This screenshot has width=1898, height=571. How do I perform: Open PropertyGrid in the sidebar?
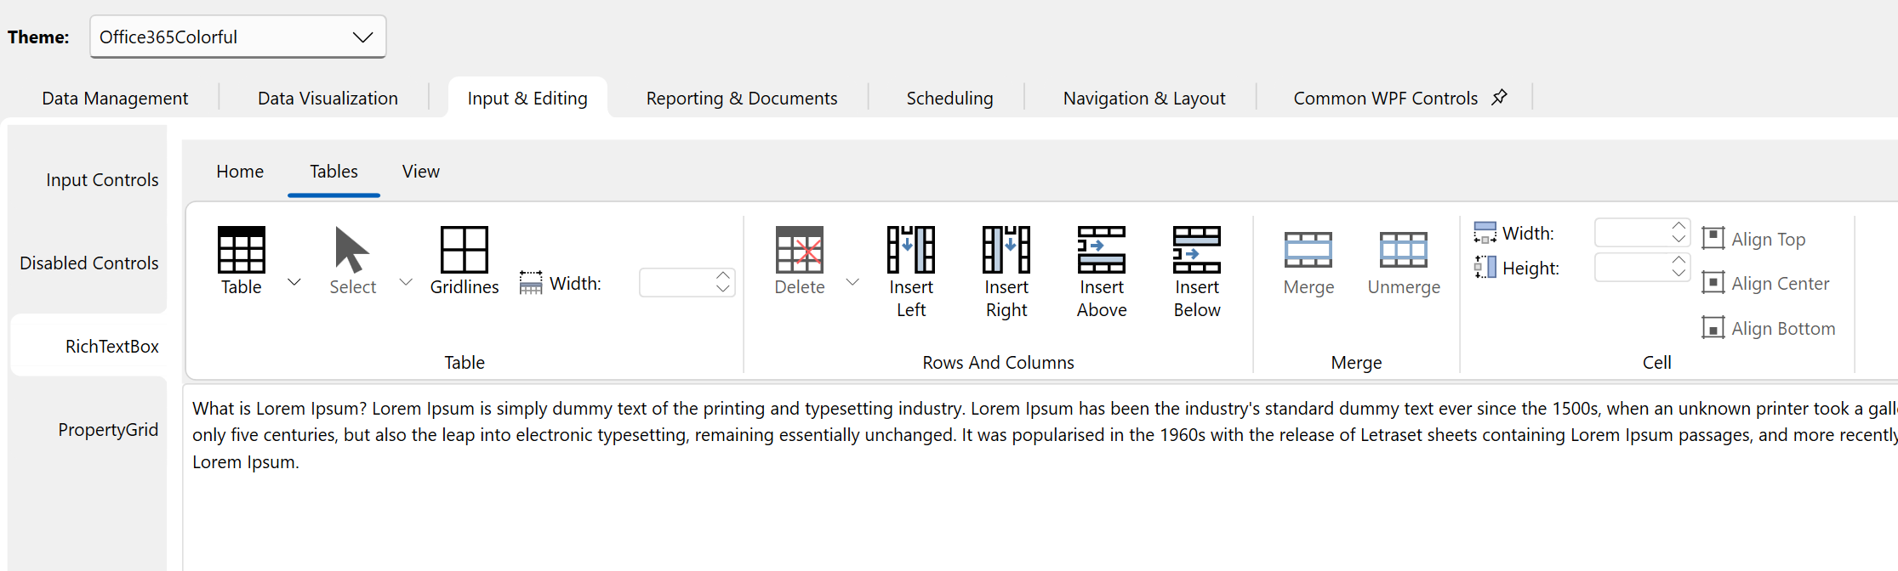point(108,430)
